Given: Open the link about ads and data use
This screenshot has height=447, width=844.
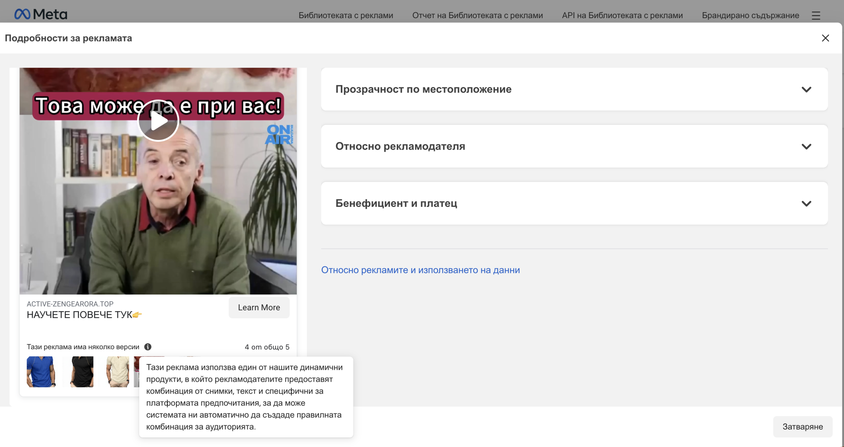Looking at the screenshot, I should (x=420, y=270).
